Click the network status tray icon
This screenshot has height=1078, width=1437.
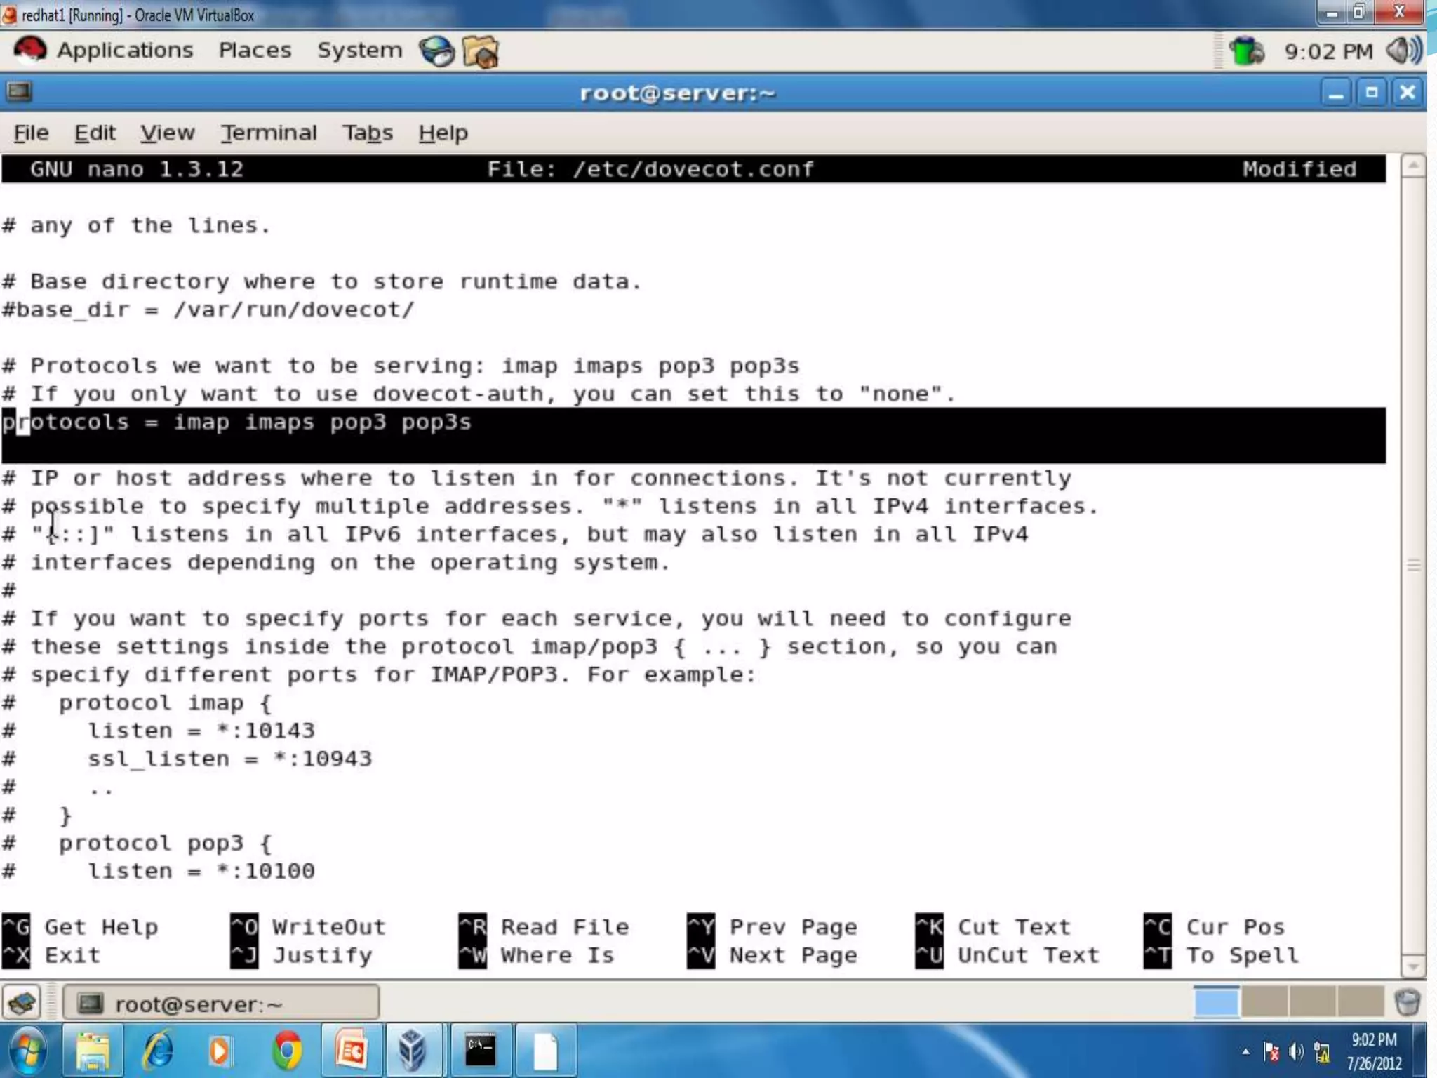[1247, 51]
